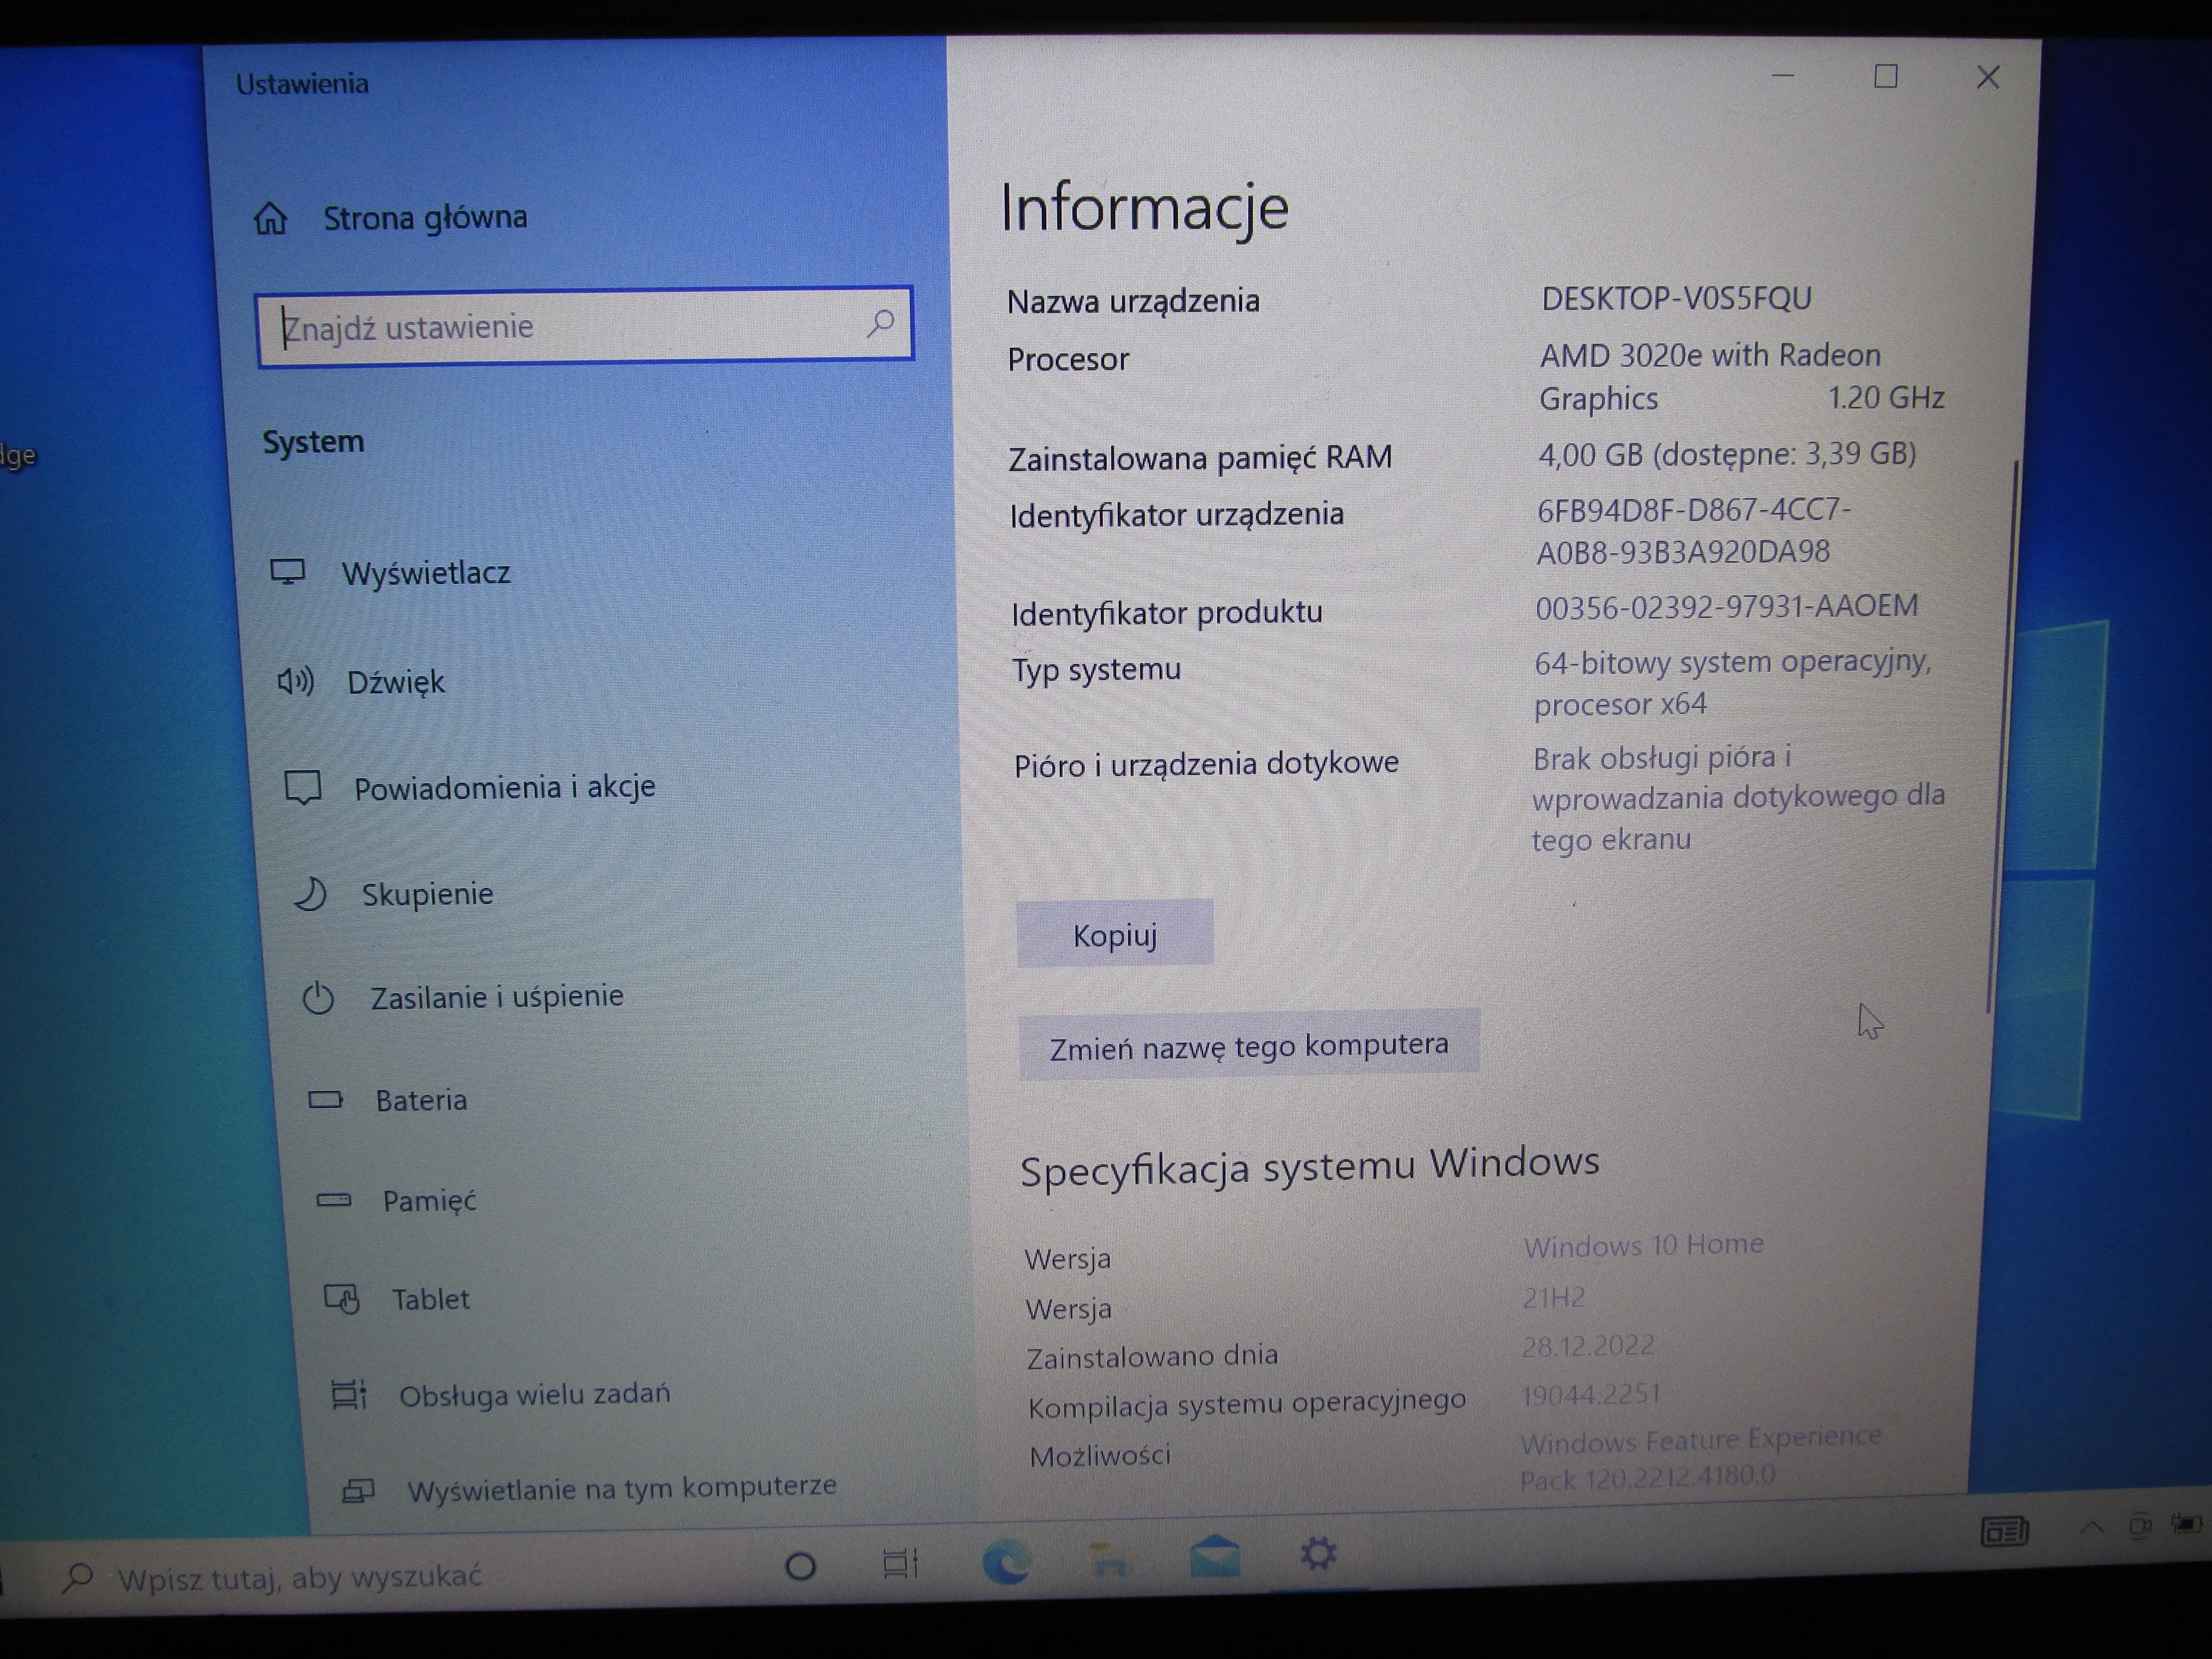Click Zmień nazwę tego komputera
2212x1659 pixels.
pos(1249,1046)
